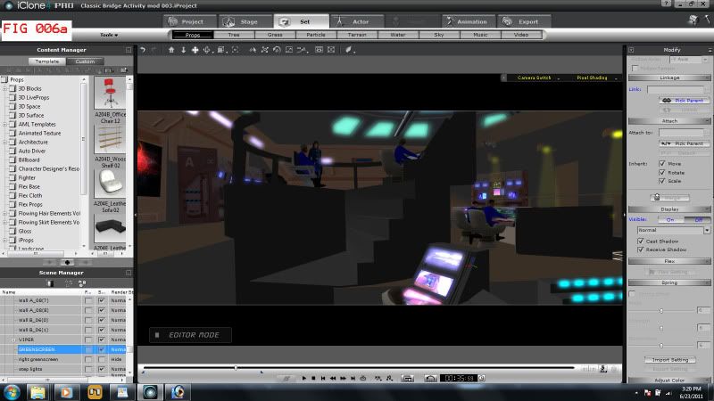Open the Sky sub-tab
This screenshot has width=714, height=401.
click(438, 35)
